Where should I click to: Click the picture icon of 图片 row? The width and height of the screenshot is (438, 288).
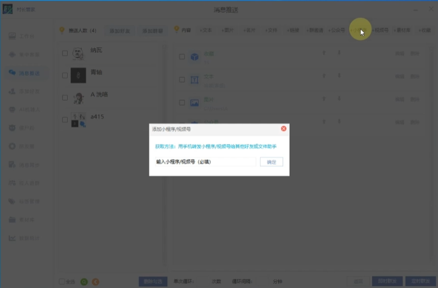[x=195, y=103]
